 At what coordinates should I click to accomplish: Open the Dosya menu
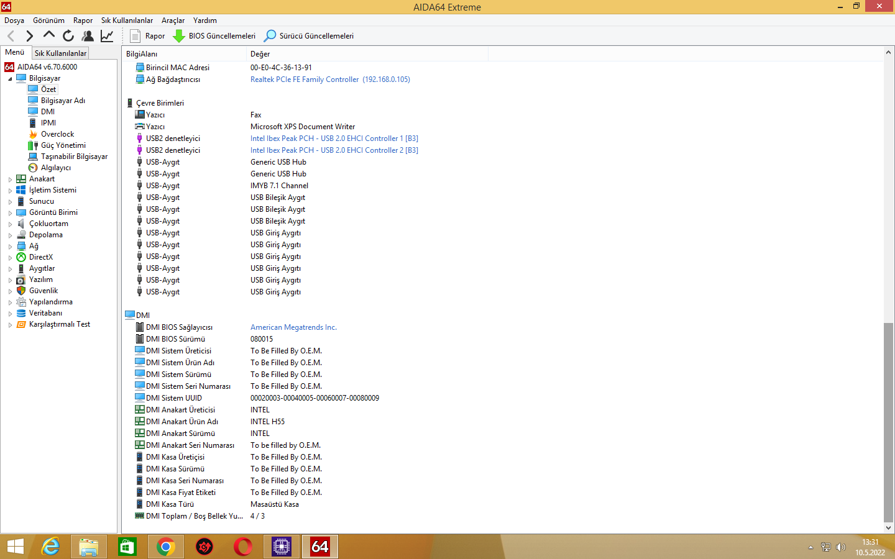tap(14, 20)
